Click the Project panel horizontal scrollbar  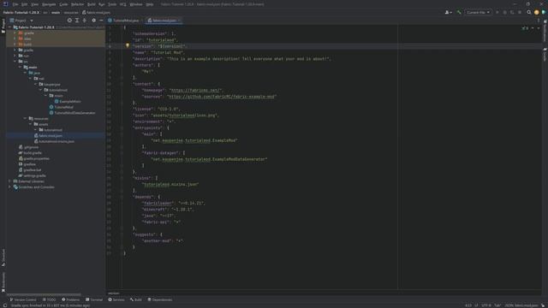44,294
